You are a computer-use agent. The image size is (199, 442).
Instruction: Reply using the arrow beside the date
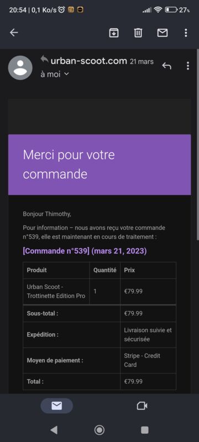(166, 66)
